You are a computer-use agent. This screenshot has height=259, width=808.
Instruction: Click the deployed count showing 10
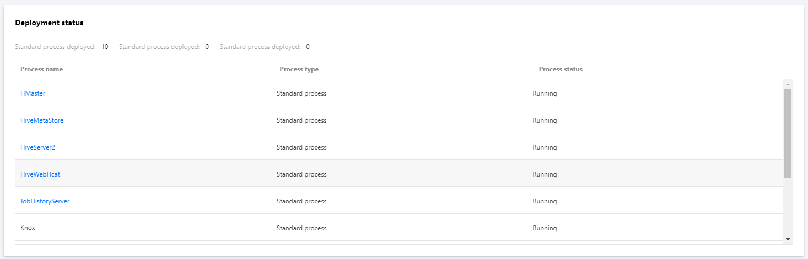[x=105, y=47]
